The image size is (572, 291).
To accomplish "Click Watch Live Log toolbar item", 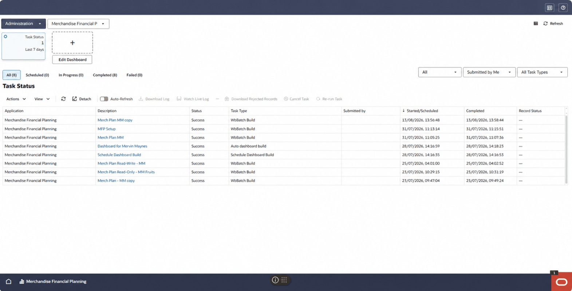I will pyautogui.click(x=193, y=99).
